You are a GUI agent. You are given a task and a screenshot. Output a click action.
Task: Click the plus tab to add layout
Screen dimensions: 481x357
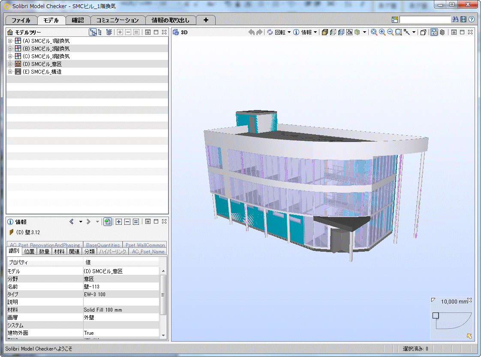click(x=206, y=20)
